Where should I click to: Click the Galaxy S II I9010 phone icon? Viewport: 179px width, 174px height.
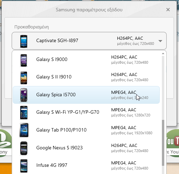point(24,78)
